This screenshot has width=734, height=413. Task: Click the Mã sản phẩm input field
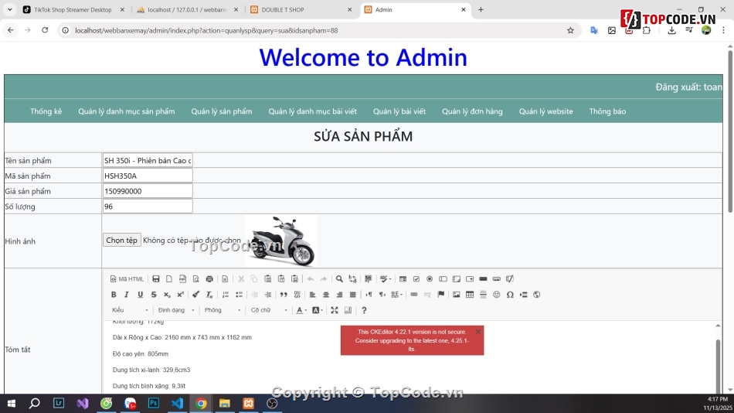click(x=148, y=176)
